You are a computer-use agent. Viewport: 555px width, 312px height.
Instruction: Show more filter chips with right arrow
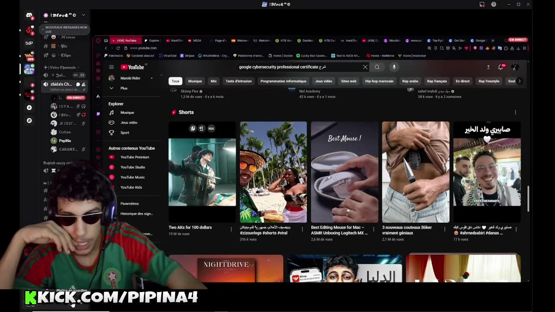click(519, 81)
